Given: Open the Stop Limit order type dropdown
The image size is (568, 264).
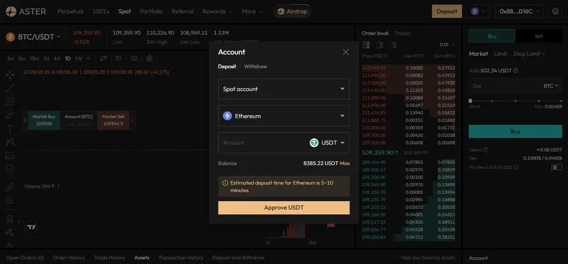Looking at the screenshot, I should [529, 54].
